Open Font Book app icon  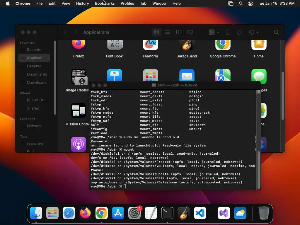[115, 45]
